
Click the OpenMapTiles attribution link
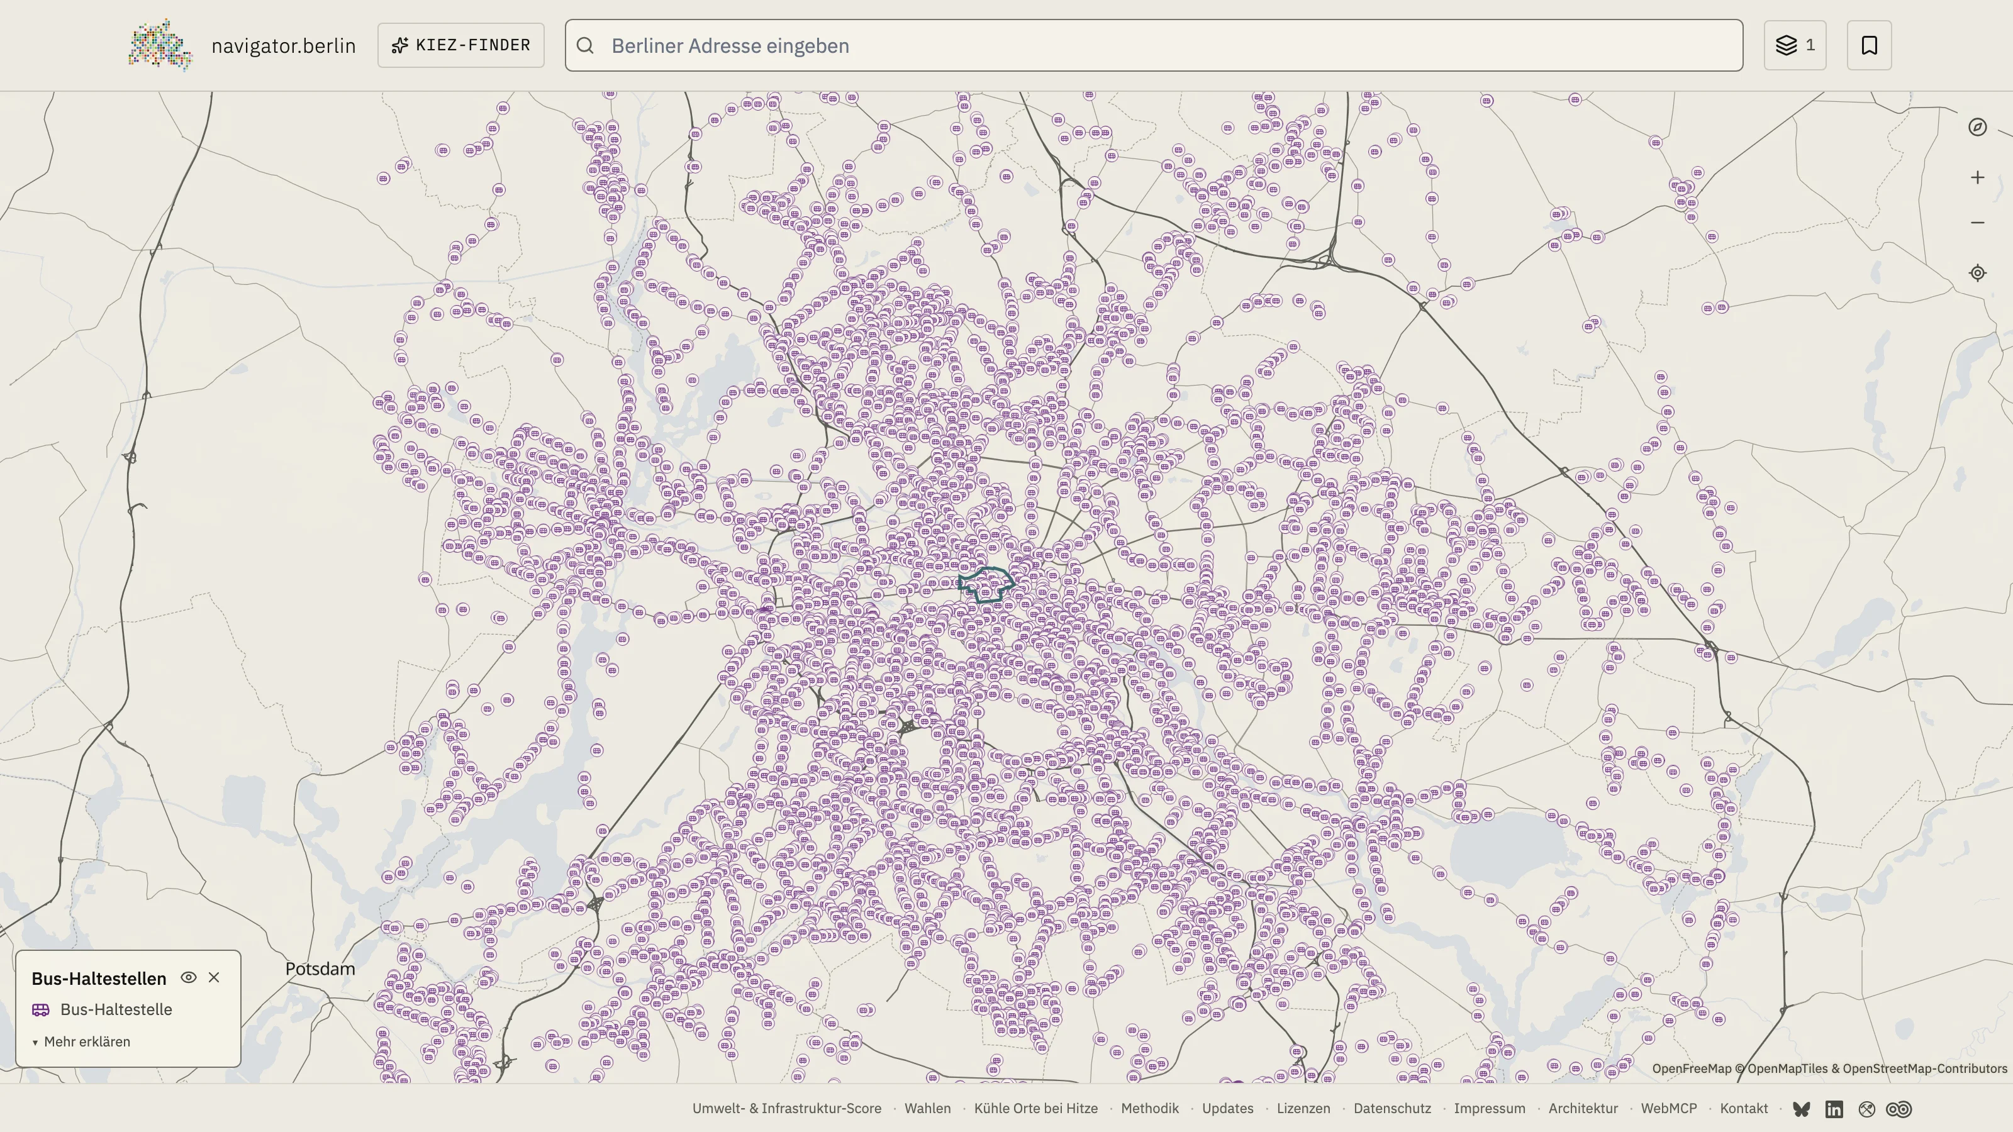tap(1787, 1068)
